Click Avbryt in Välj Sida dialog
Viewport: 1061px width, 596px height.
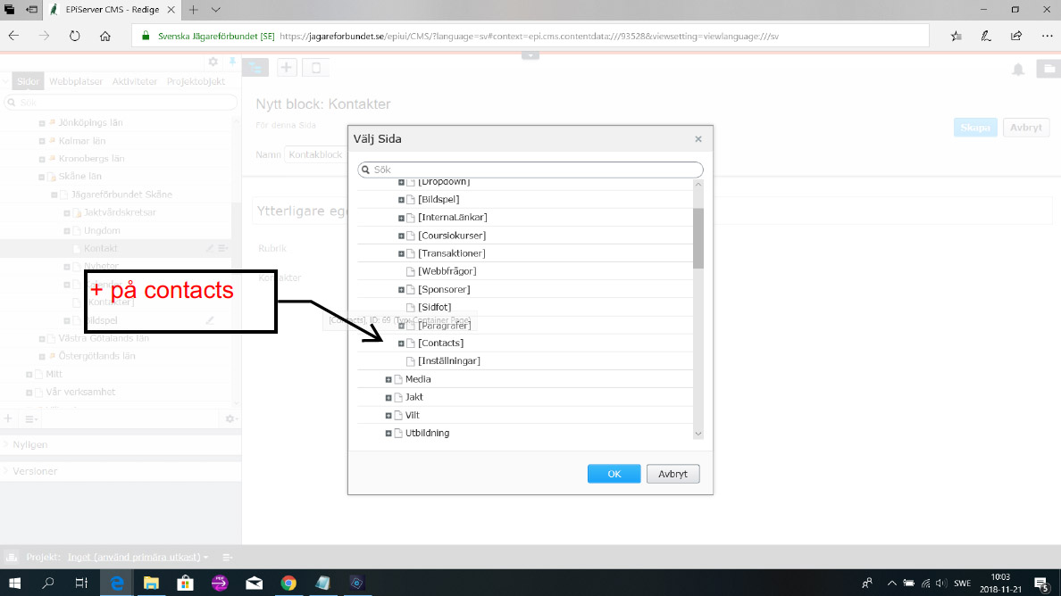coord(673,474)
